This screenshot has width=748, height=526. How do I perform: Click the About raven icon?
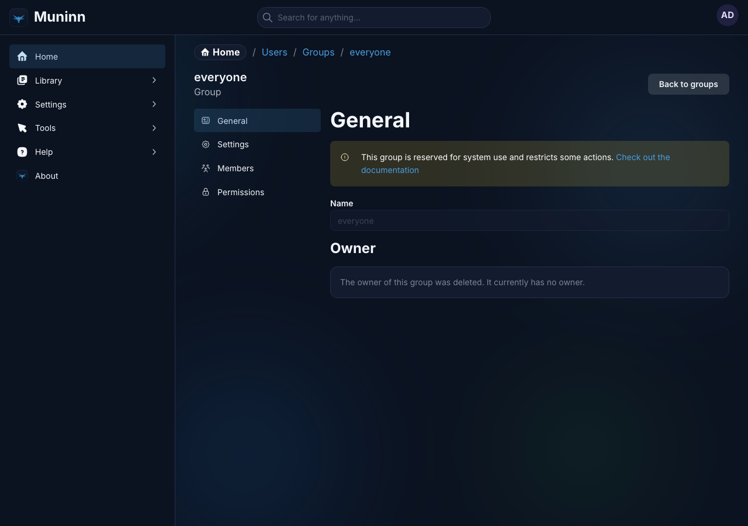pyautogui.click(x=22, y=176)
